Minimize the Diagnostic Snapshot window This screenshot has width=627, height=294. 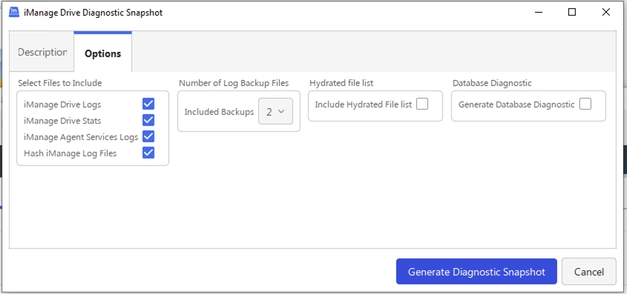click(x=538, y=12)
